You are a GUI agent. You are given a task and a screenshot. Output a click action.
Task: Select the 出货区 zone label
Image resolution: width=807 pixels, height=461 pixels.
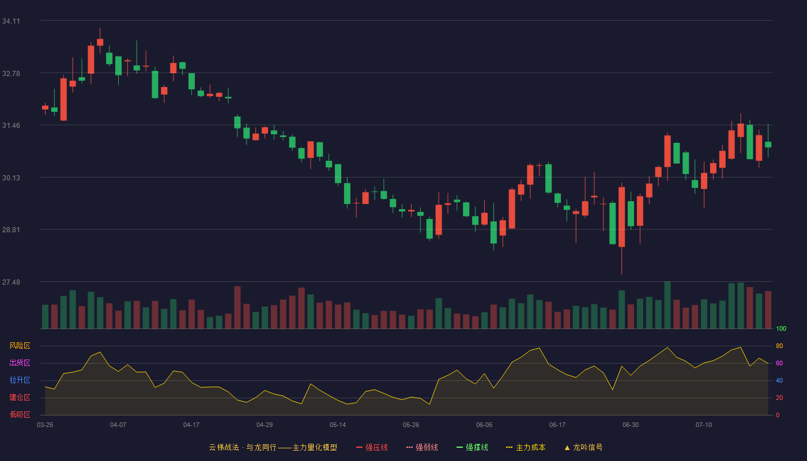pyautogui.click(x=20, y=363)
